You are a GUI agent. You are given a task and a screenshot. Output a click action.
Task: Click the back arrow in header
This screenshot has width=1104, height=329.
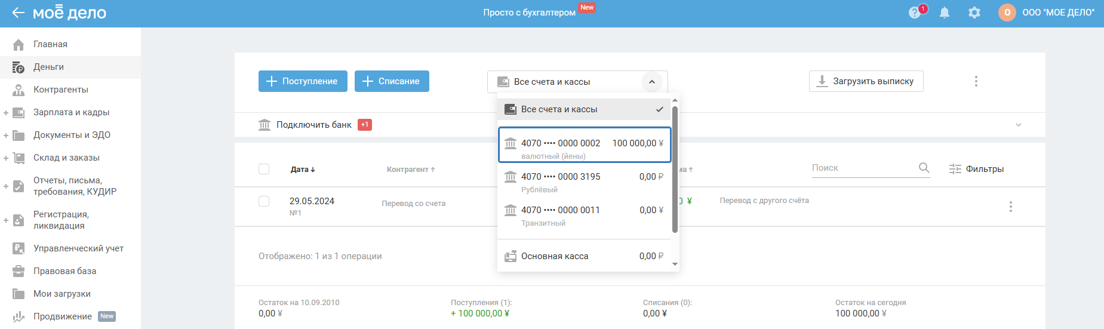tap(18, 13)
